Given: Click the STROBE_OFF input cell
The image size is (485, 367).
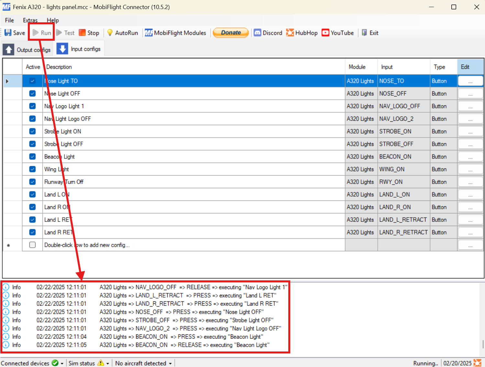Looking at the screenshot, I should click(404, 144).
